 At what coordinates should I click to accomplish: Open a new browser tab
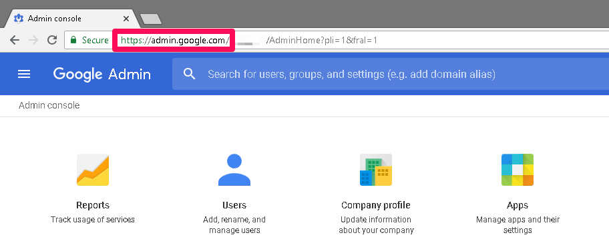coord(151,19)
